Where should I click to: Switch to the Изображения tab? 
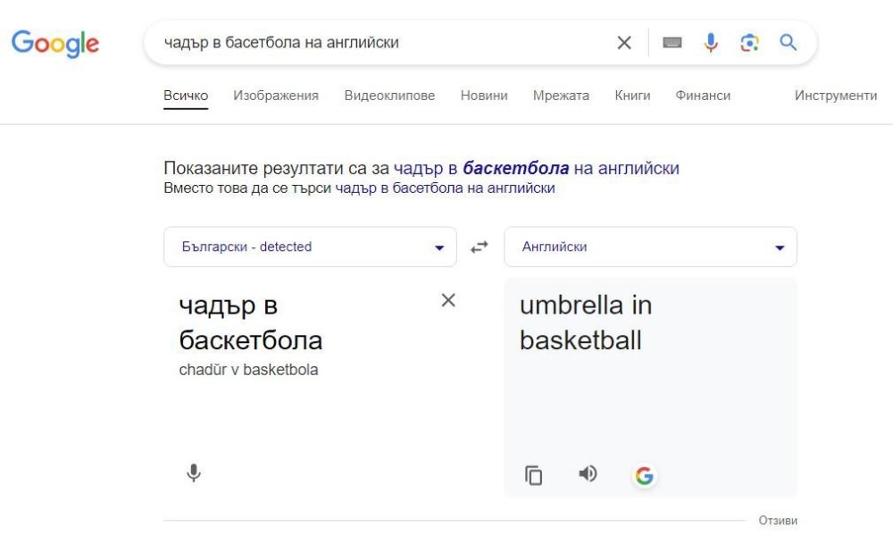[x=276, y=96]
